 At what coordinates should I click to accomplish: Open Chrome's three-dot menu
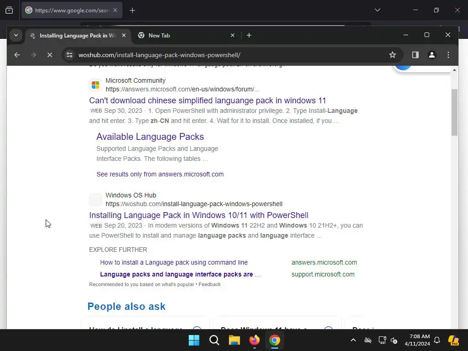tap(448, 55)
